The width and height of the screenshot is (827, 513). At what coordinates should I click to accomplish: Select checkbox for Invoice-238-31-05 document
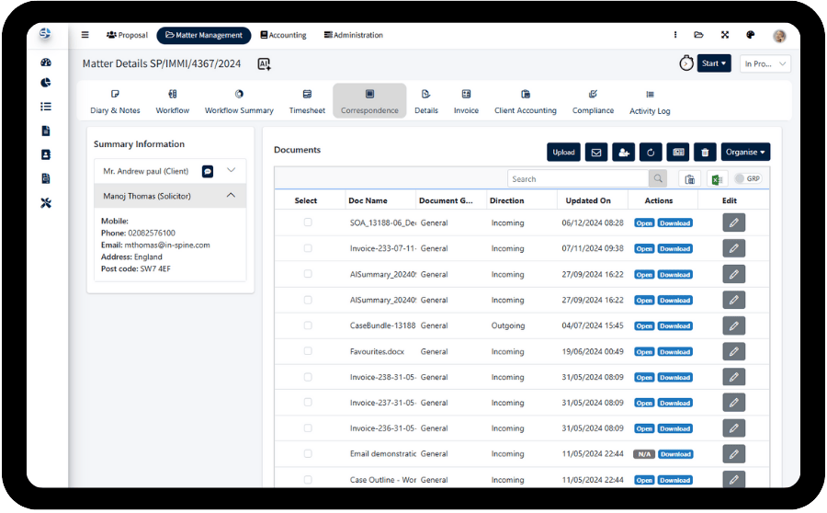[x=308, y=377]
